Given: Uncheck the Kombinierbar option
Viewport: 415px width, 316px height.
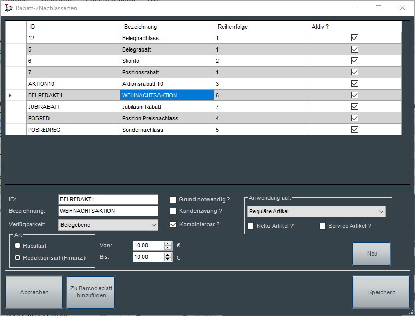Looking at the screenshot, I should (174, 224).
